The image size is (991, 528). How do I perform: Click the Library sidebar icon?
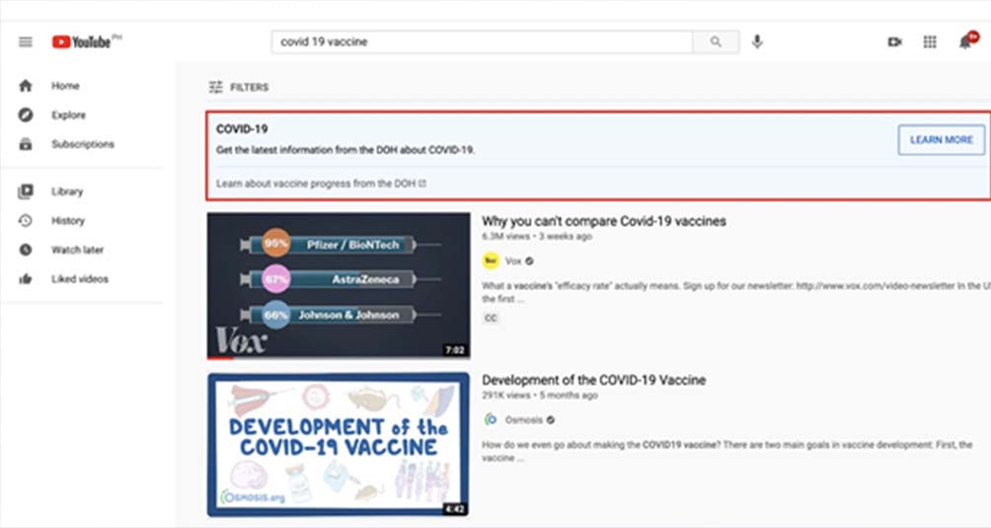point(26,191)
